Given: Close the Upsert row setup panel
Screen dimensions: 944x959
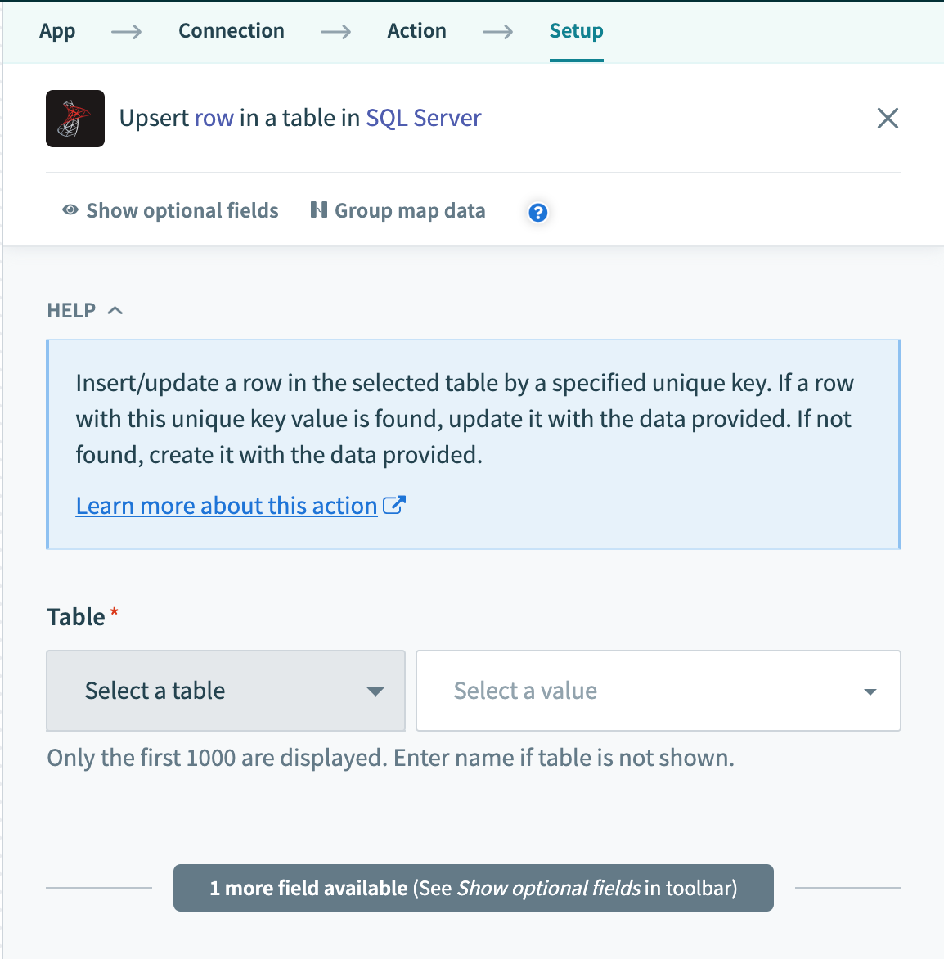Looking at the screenshot, I should tap(888, 119).
